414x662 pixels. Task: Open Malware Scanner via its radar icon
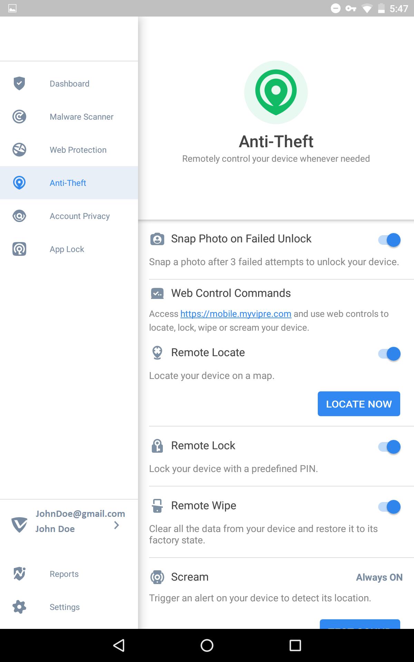19,117
